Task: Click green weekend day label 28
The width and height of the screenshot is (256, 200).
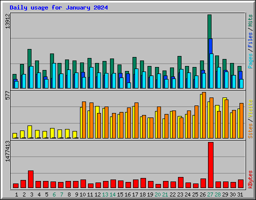Action: (x=217, y=194)
